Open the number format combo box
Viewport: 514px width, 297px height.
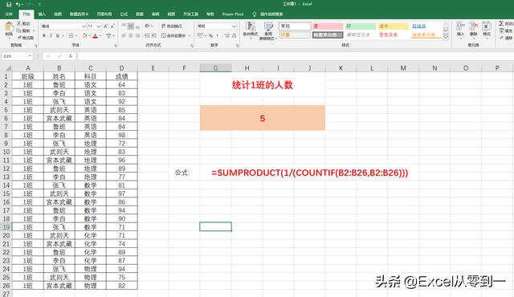point(217,26)
